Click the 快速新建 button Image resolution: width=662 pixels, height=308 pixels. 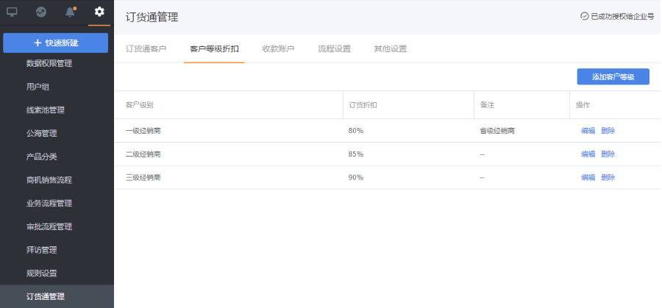point(55,43)
